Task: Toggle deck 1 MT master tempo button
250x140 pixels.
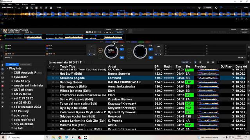Action: click(121, 58)
